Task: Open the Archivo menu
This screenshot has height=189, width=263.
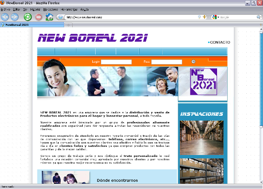Action: [x=5, y=10]
